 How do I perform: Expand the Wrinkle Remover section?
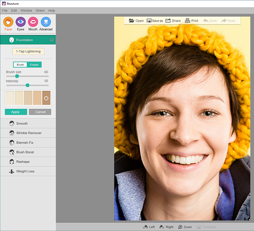(x=28, y=133)
